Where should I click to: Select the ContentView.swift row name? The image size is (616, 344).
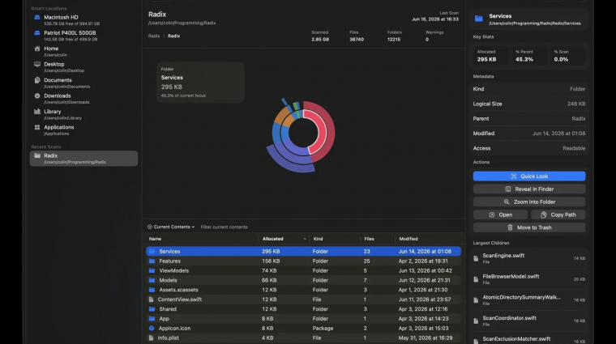pos(180,299)
